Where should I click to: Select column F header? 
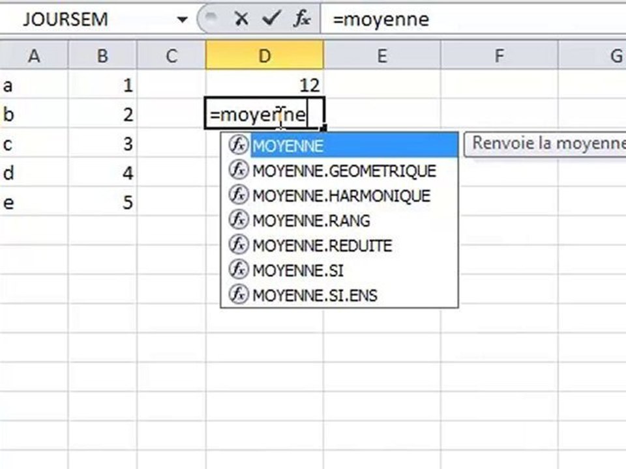click(499, 55)
